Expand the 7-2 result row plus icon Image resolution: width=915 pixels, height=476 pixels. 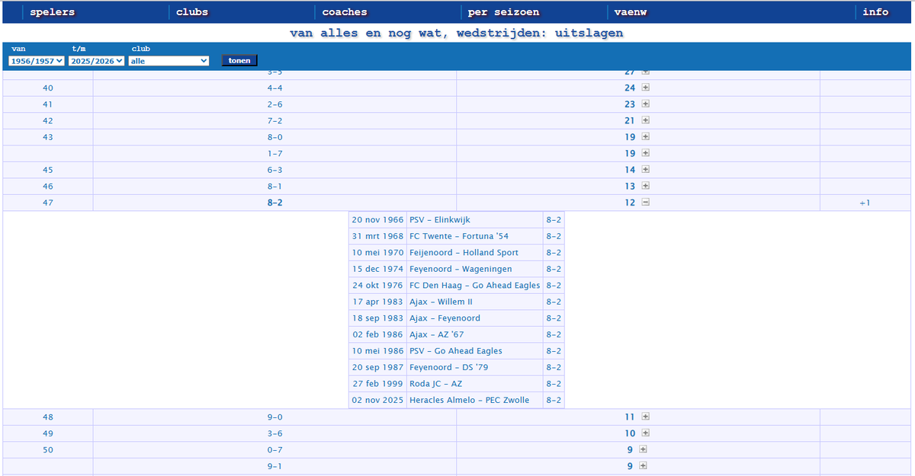645,120
